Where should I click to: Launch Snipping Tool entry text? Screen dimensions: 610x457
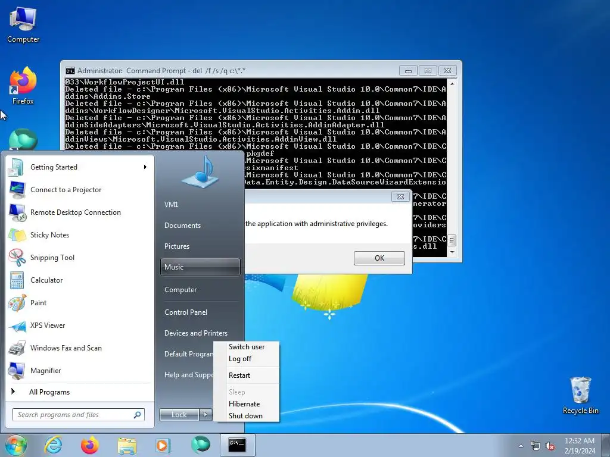(52, 258)
